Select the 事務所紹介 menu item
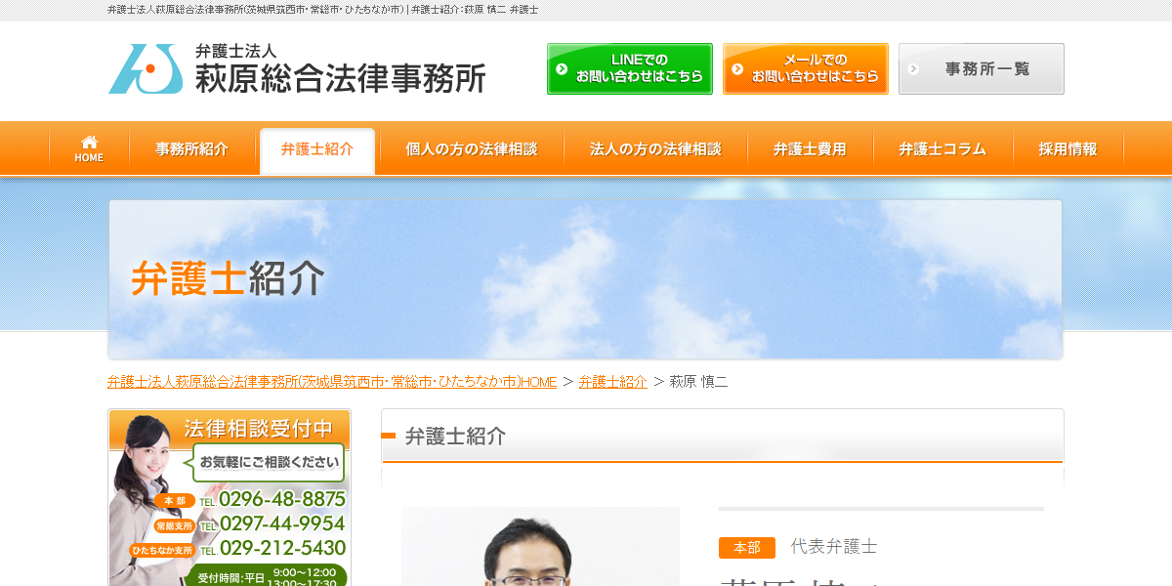 coord(191,149)
